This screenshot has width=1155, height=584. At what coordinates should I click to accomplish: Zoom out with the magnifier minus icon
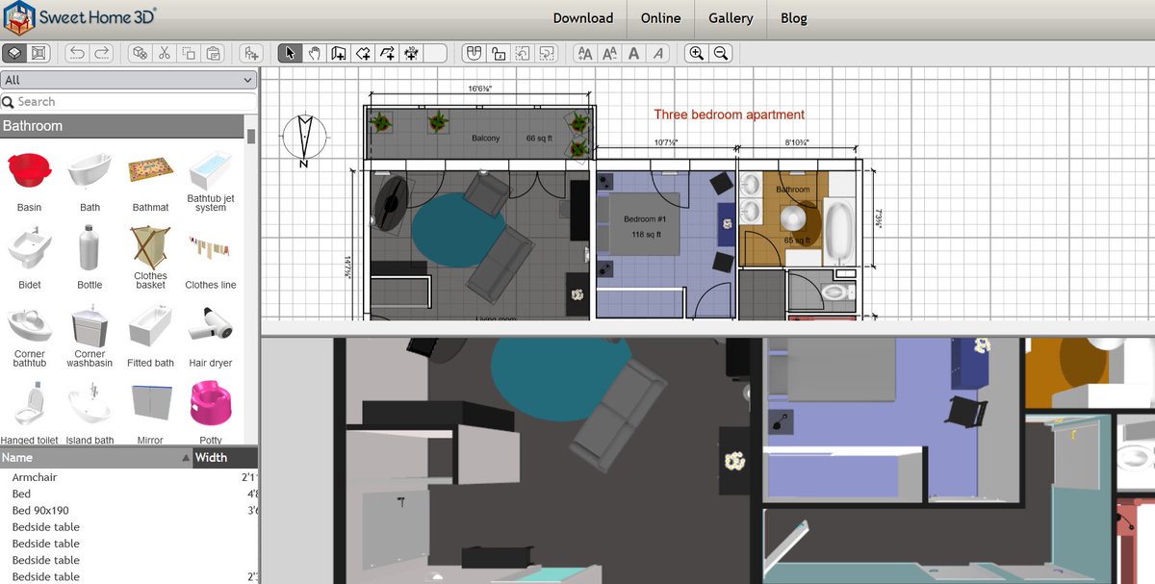point(720,53)
